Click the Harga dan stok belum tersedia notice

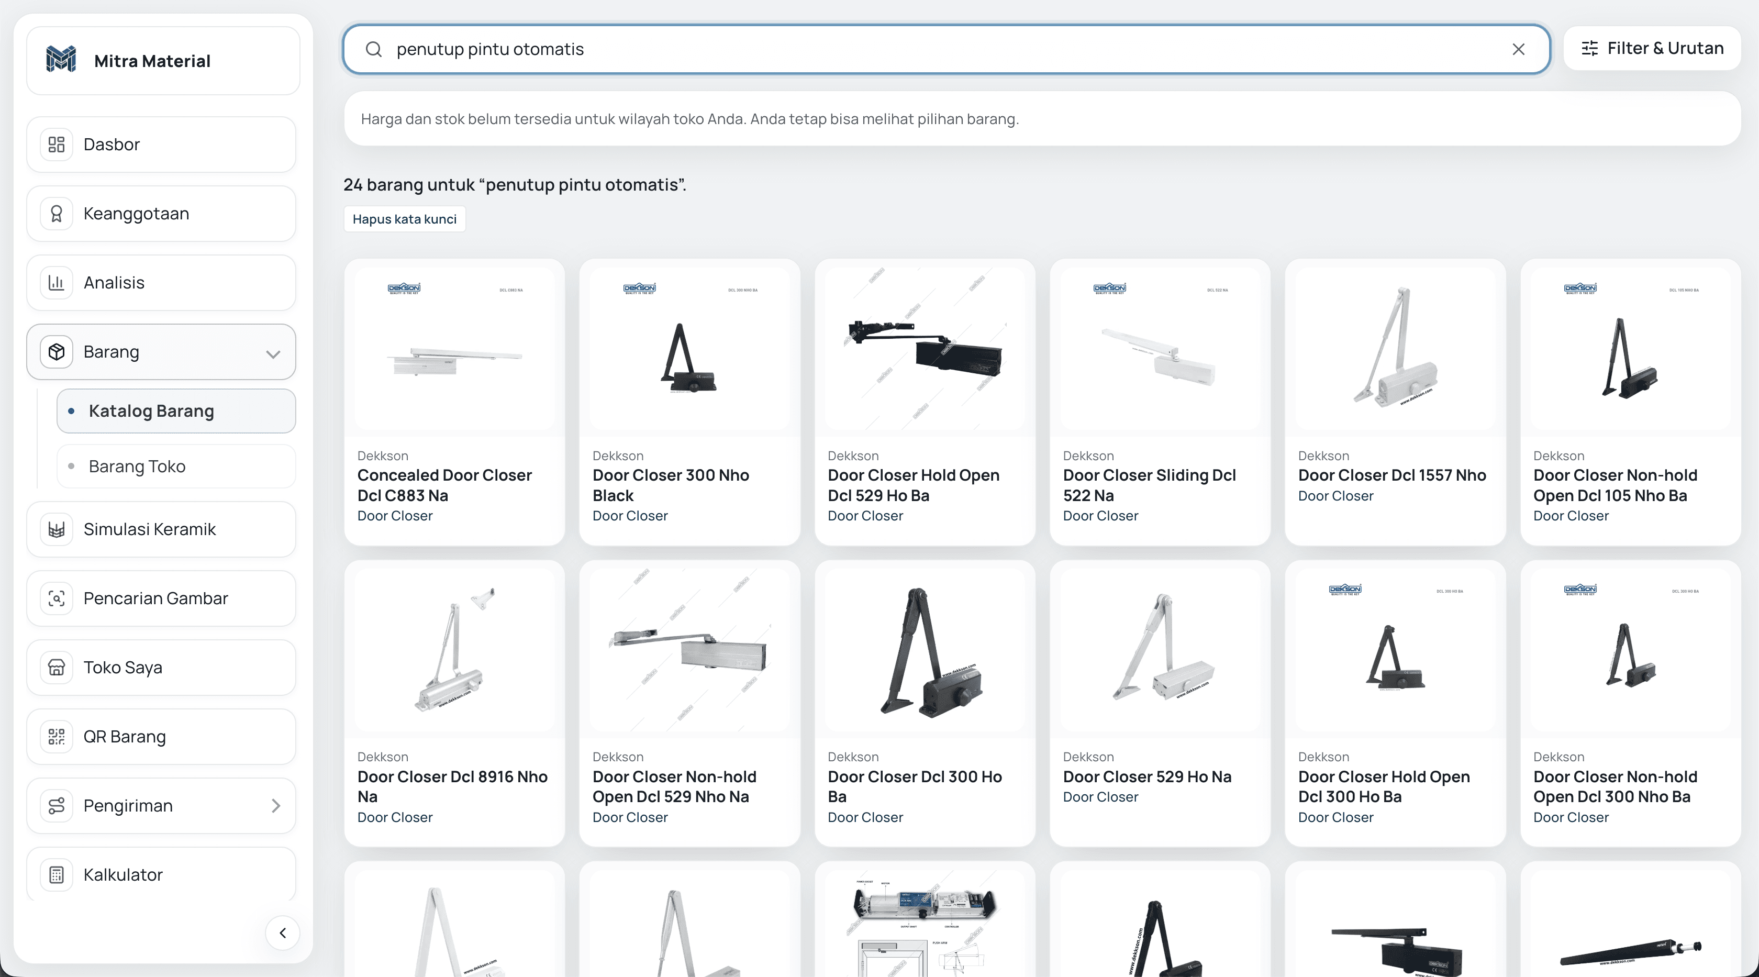(1042, 119)
